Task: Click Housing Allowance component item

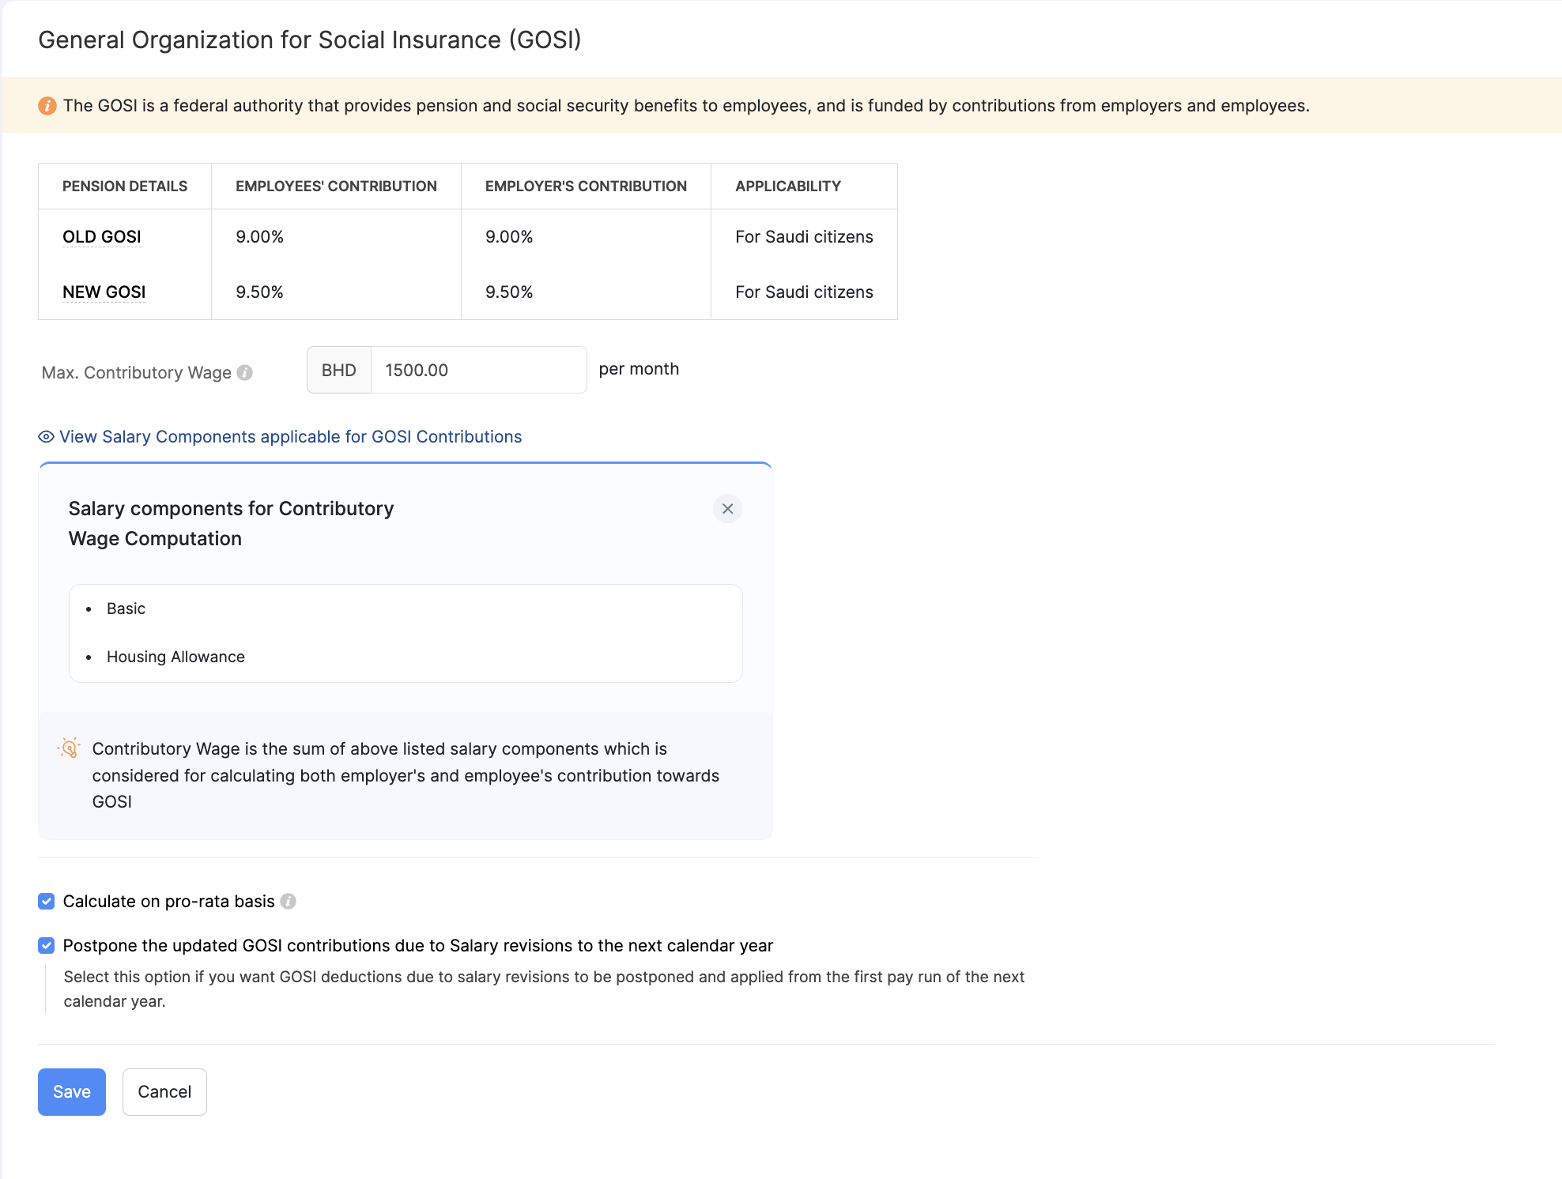Action: (x=175, y=657)
